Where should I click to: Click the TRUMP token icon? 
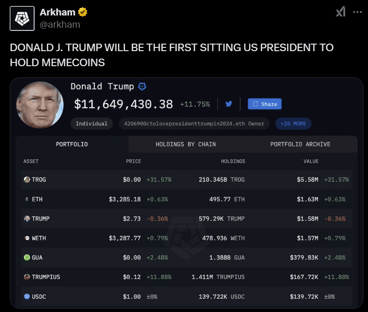point(27,219)
